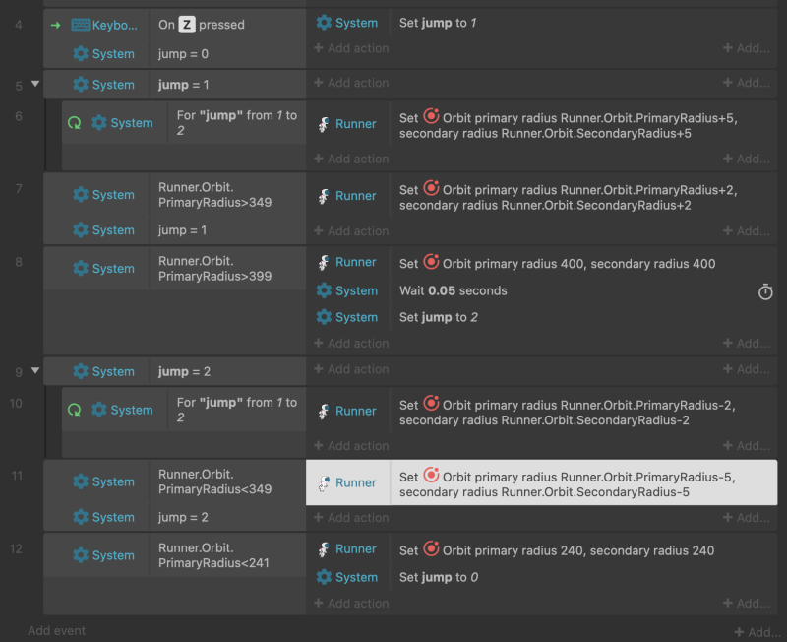Click the System gear icon in event 6 loop condition
This screenshot has height=642, width=787.
click(x=99, y=122)
